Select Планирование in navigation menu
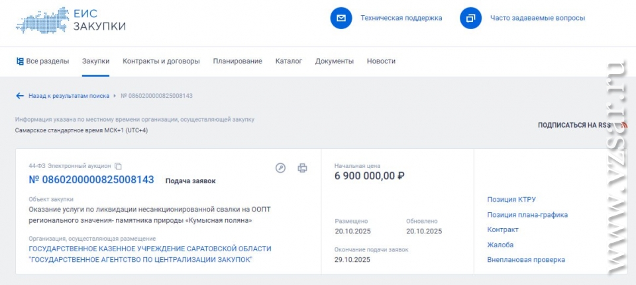This screenshot has width=636, height=285. pyautogui.click(x=237, y=61)
